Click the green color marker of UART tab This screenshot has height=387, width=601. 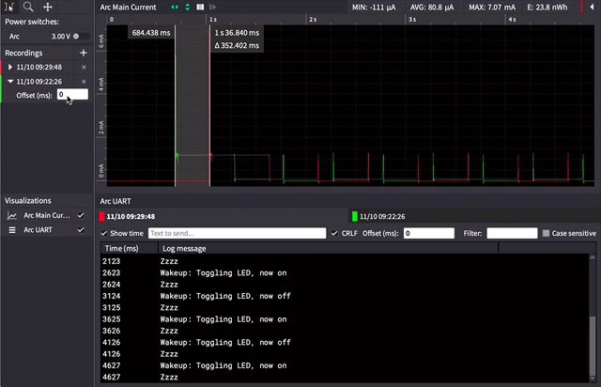point(355,216)
